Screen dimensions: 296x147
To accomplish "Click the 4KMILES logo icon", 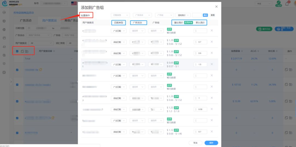I will pyautogui.click(x=4, y=4).
